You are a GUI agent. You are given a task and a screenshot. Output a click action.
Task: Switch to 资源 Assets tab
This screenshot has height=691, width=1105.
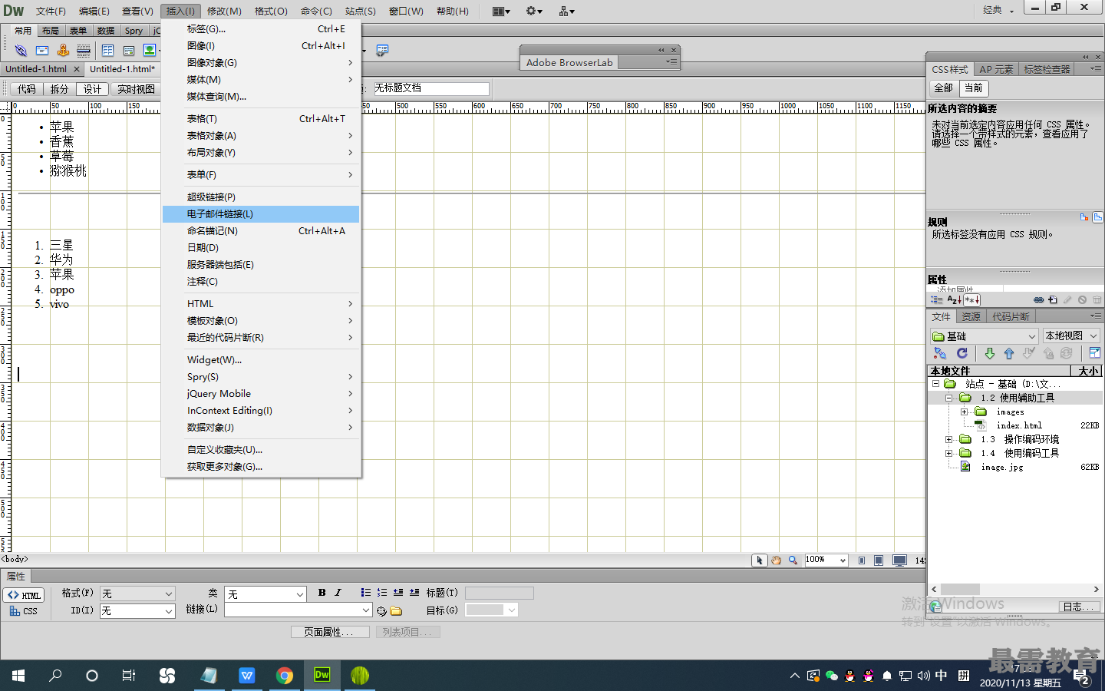pos(971,316)
